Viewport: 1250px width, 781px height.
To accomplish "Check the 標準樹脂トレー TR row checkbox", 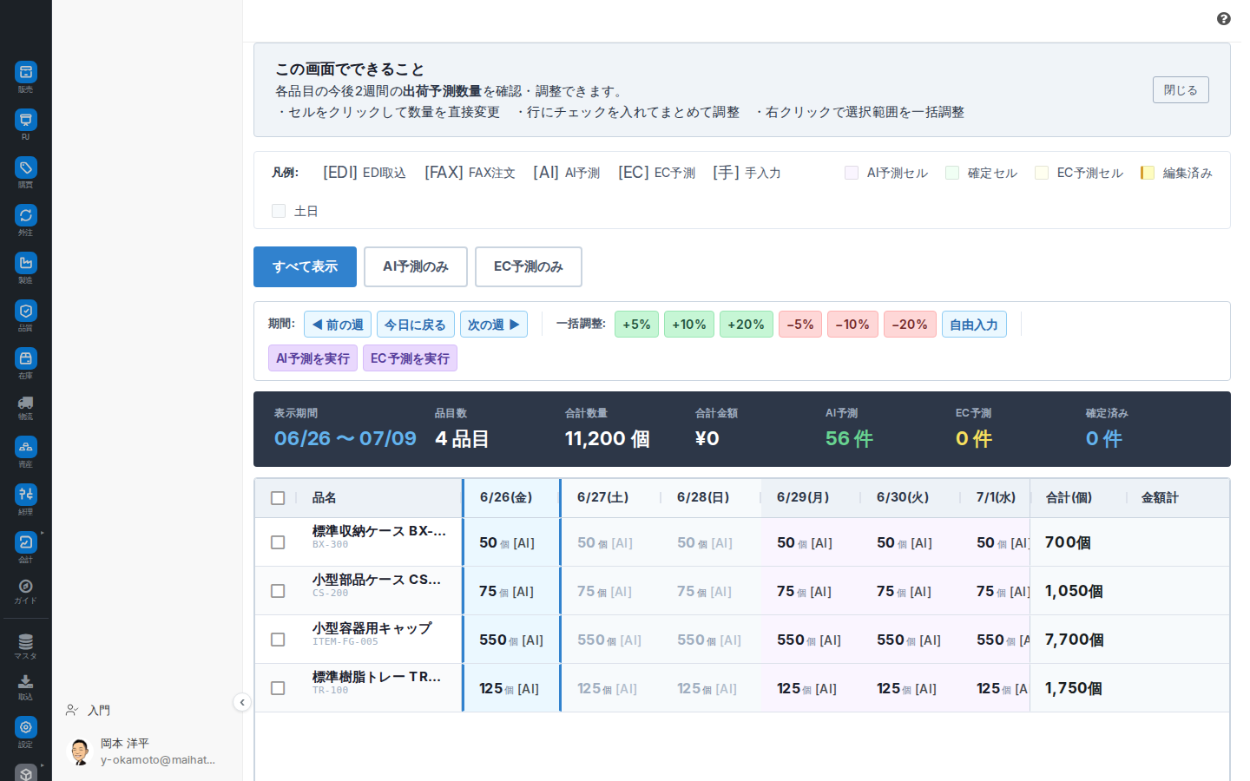I will point(278,688).
